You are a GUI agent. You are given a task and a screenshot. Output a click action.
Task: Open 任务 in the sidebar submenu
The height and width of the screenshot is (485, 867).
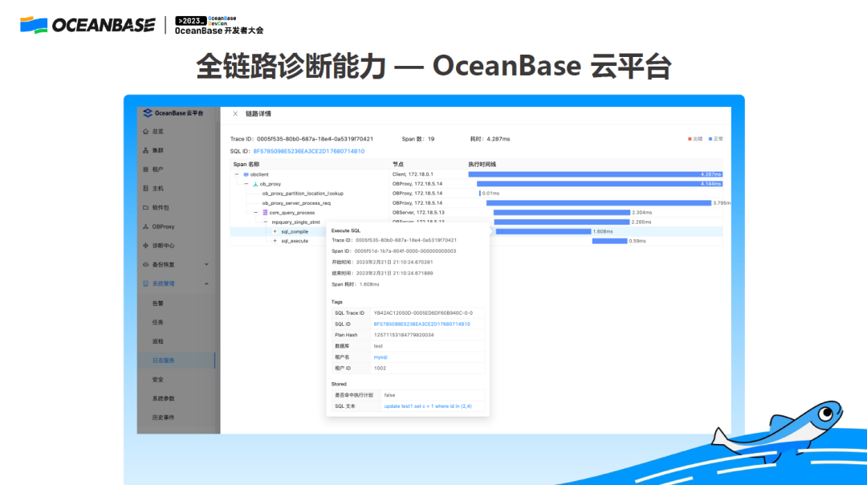pyautogui.click(x=158, y=323)
